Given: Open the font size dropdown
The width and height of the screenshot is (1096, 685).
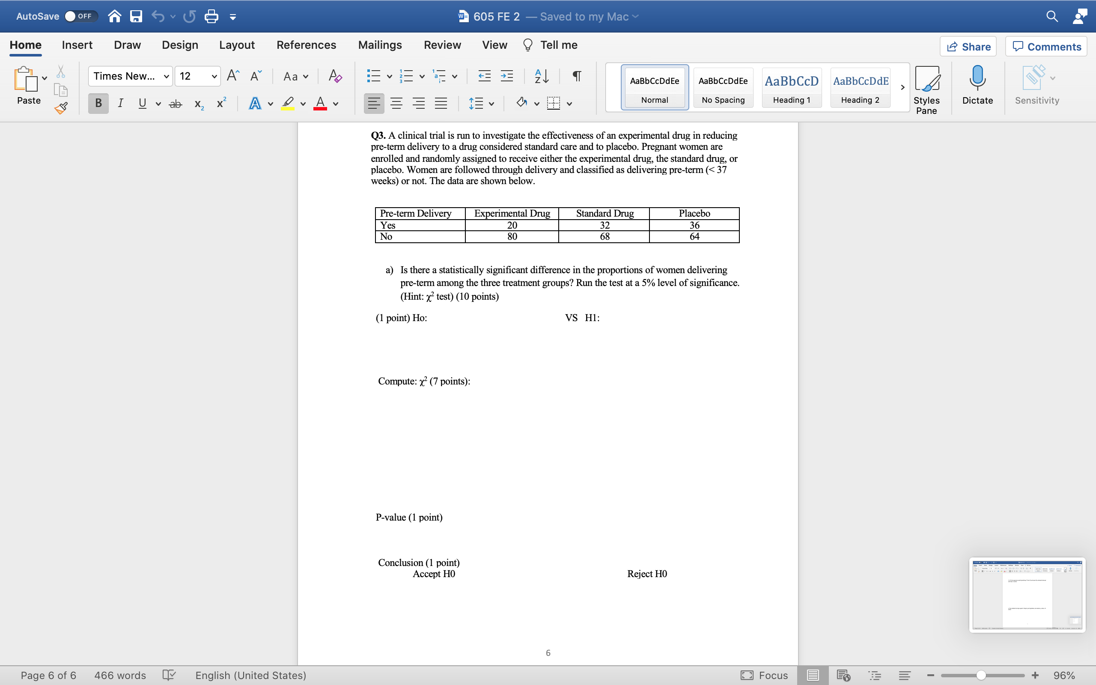Looking at the screenshot, I should tap(214, 76).
